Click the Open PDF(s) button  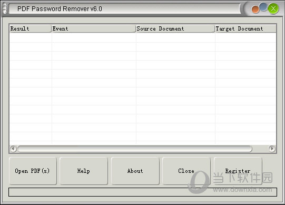[x=33, y=171]
